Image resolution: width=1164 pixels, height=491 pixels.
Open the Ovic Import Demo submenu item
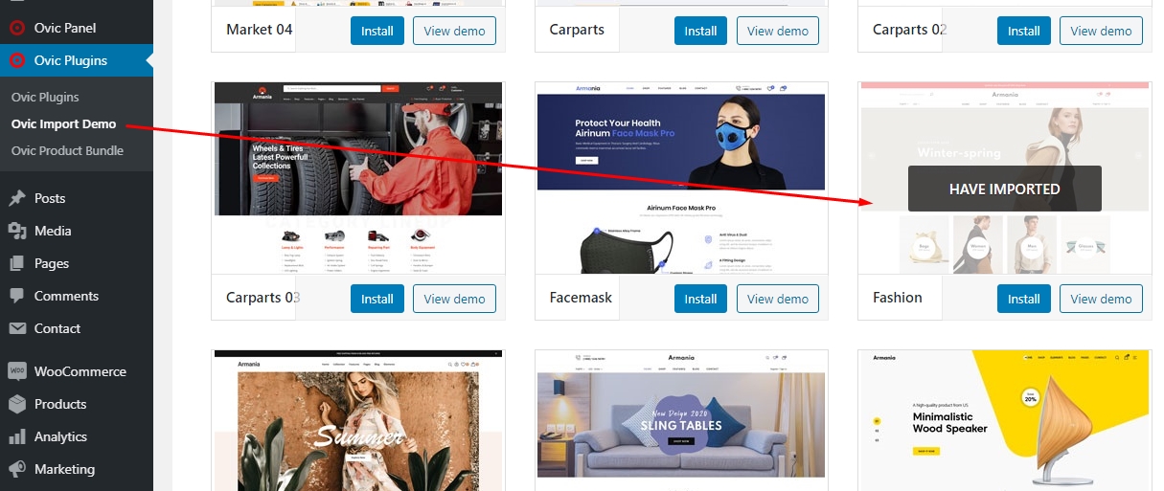pos(63,123)
